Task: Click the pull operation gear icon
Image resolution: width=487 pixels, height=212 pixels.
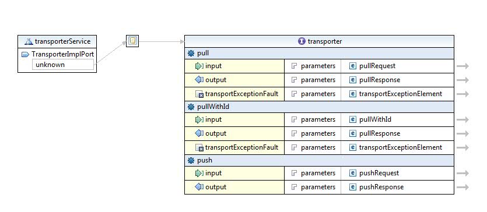Action: point(191,54)
